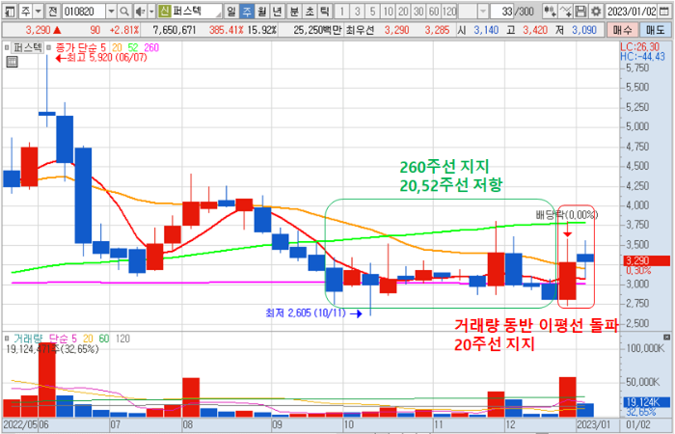Click the green 신 badge icon
The width and height of the screenshot is (675, 434).
[165, 11]
